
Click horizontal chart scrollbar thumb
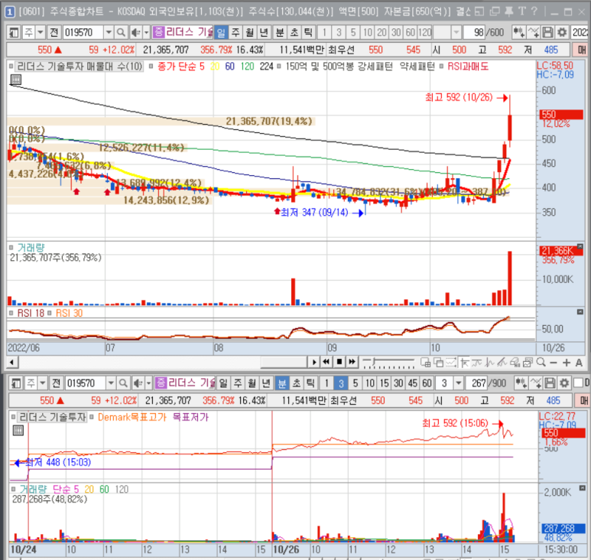click(284, 363)
